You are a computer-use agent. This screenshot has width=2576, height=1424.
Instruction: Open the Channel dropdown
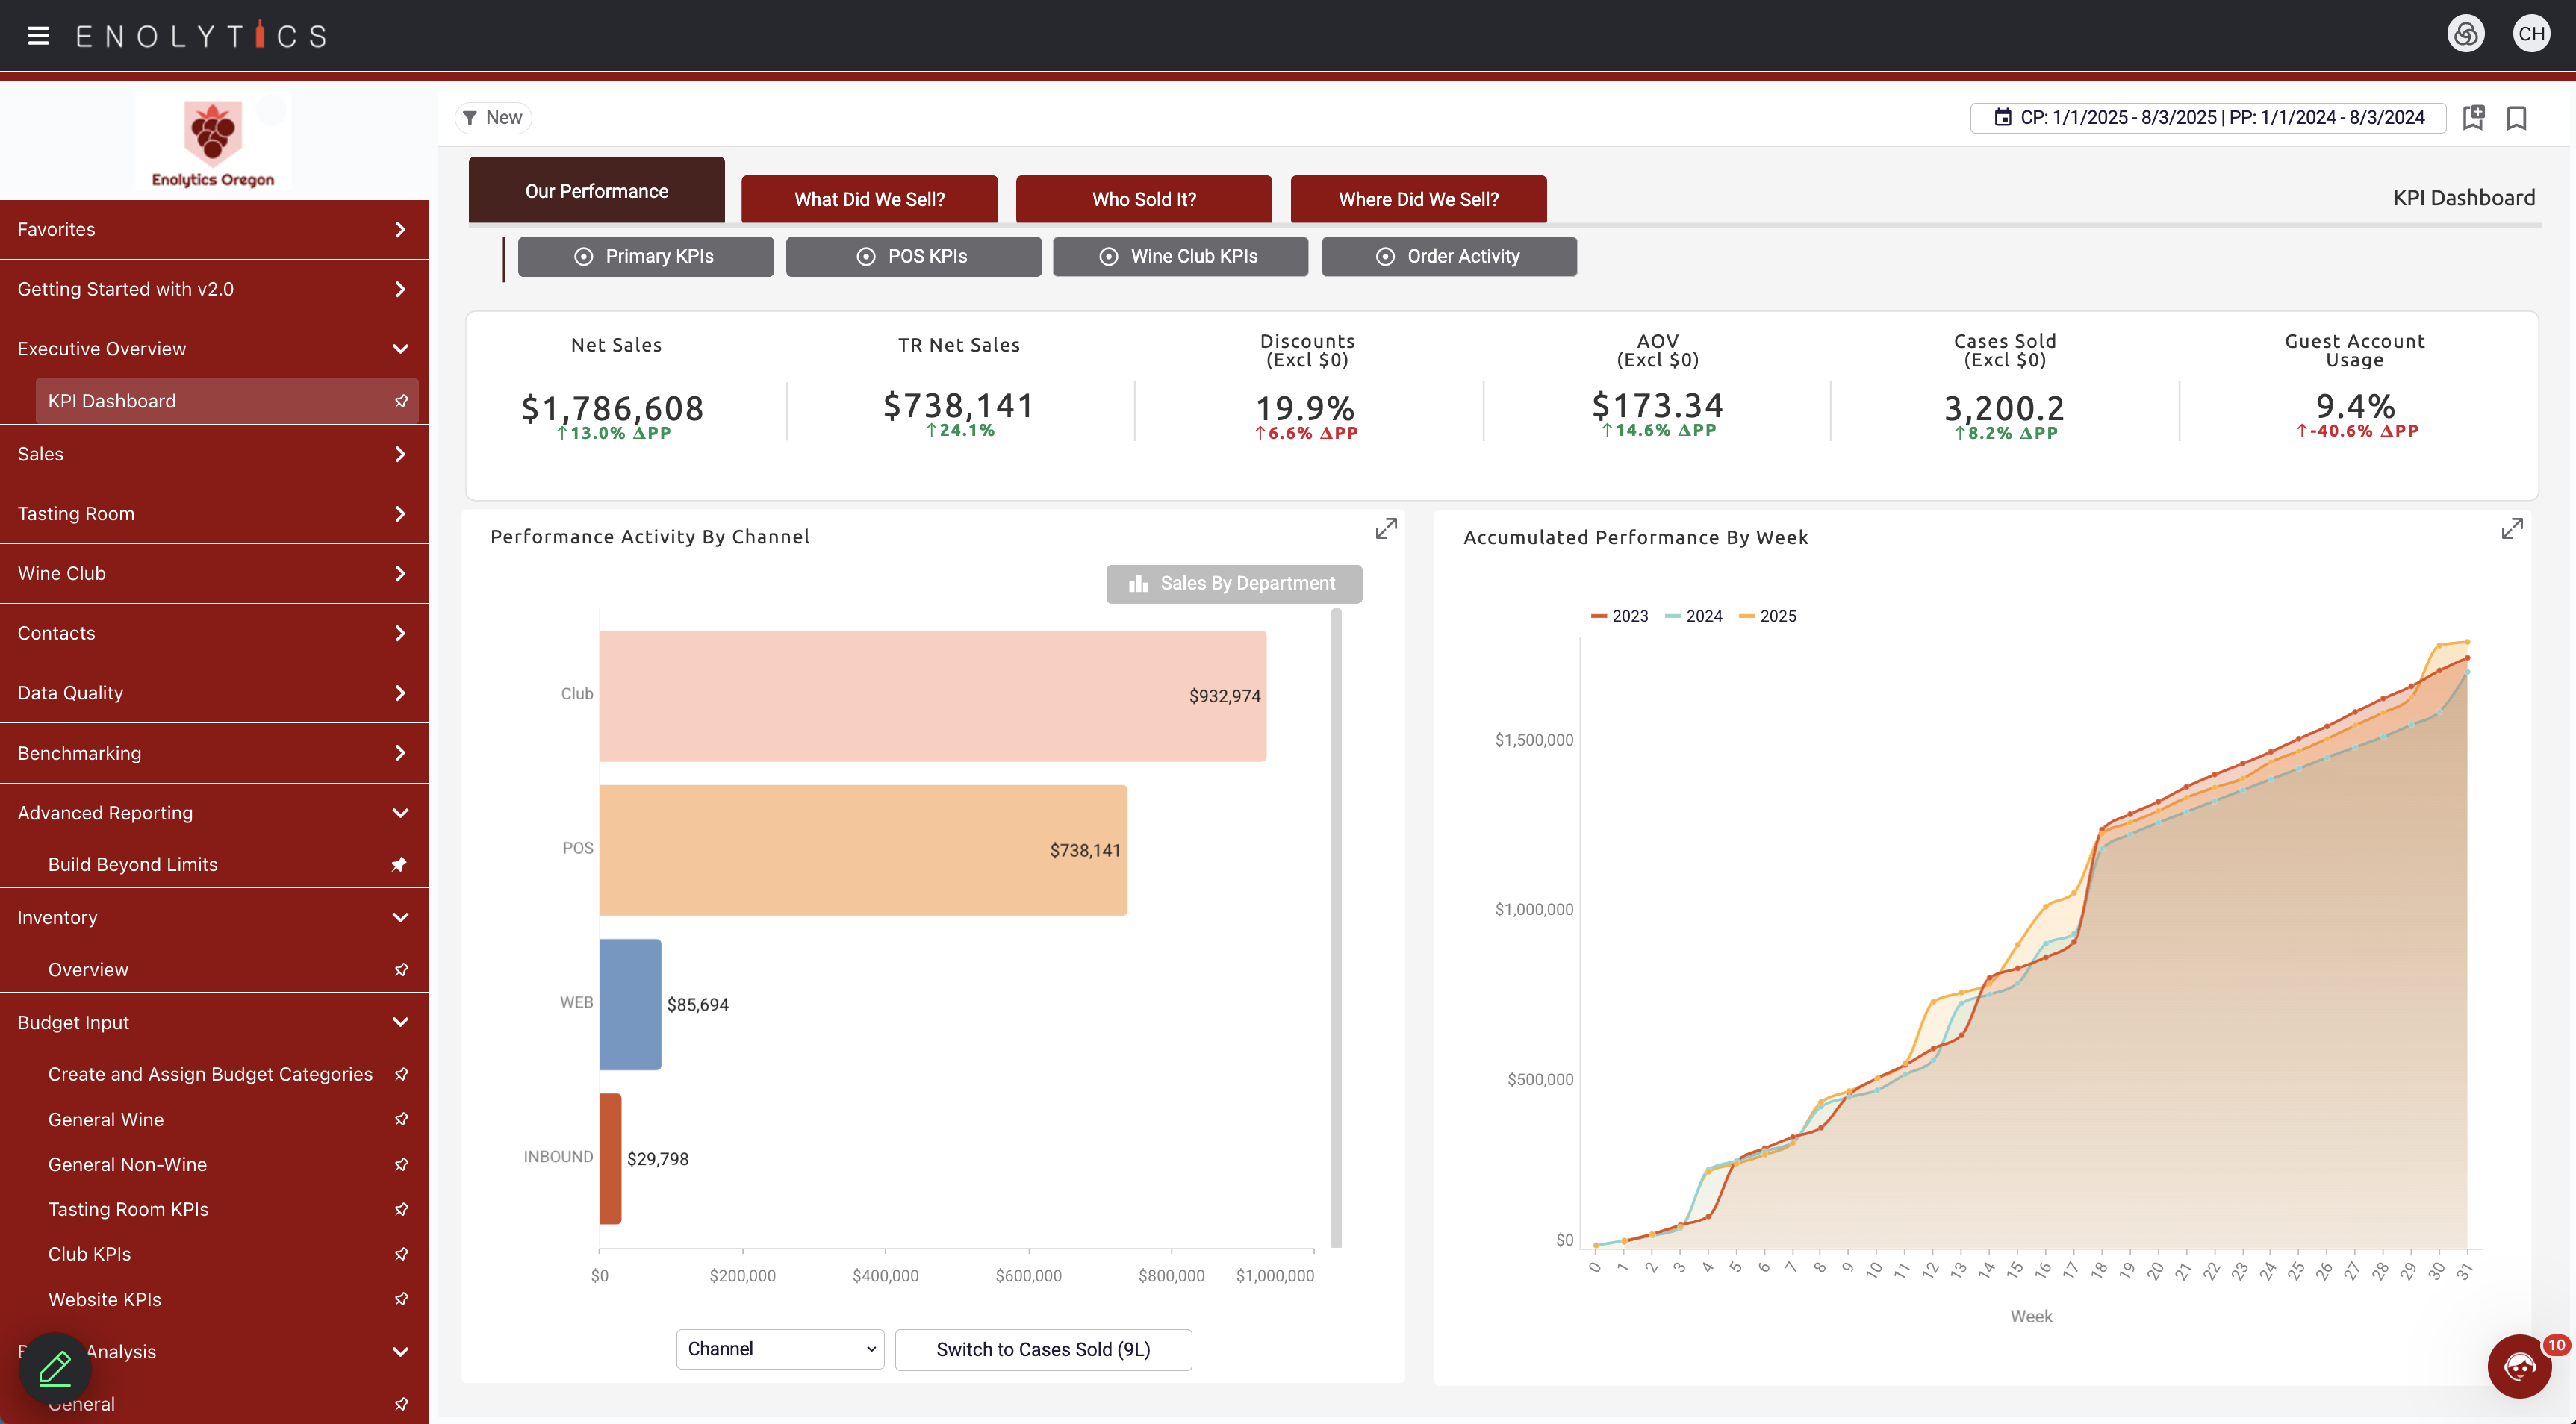tap(780, 1349)
